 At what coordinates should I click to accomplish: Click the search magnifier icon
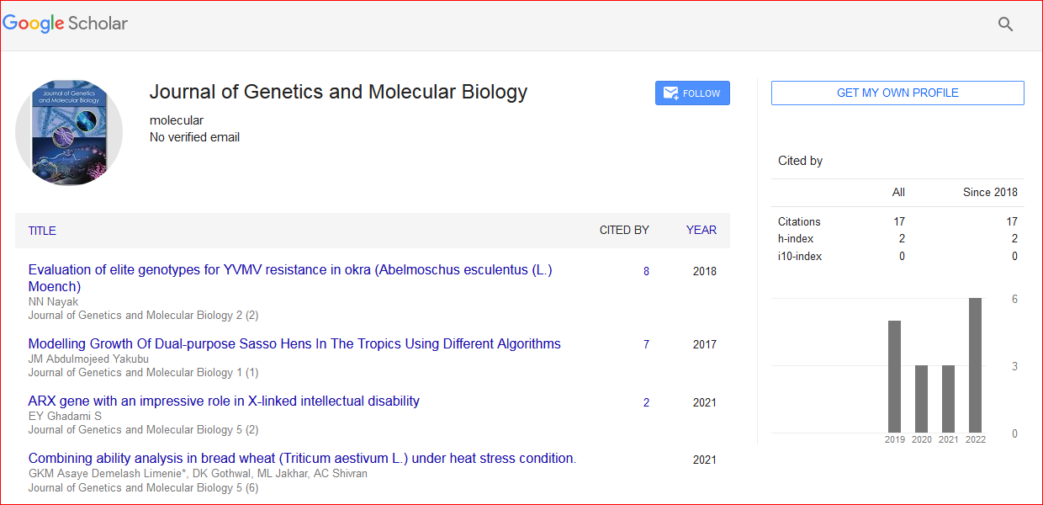(x=1005, y=24)
